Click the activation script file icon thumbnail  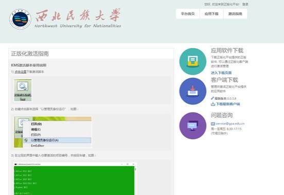[x=23, y=90]
